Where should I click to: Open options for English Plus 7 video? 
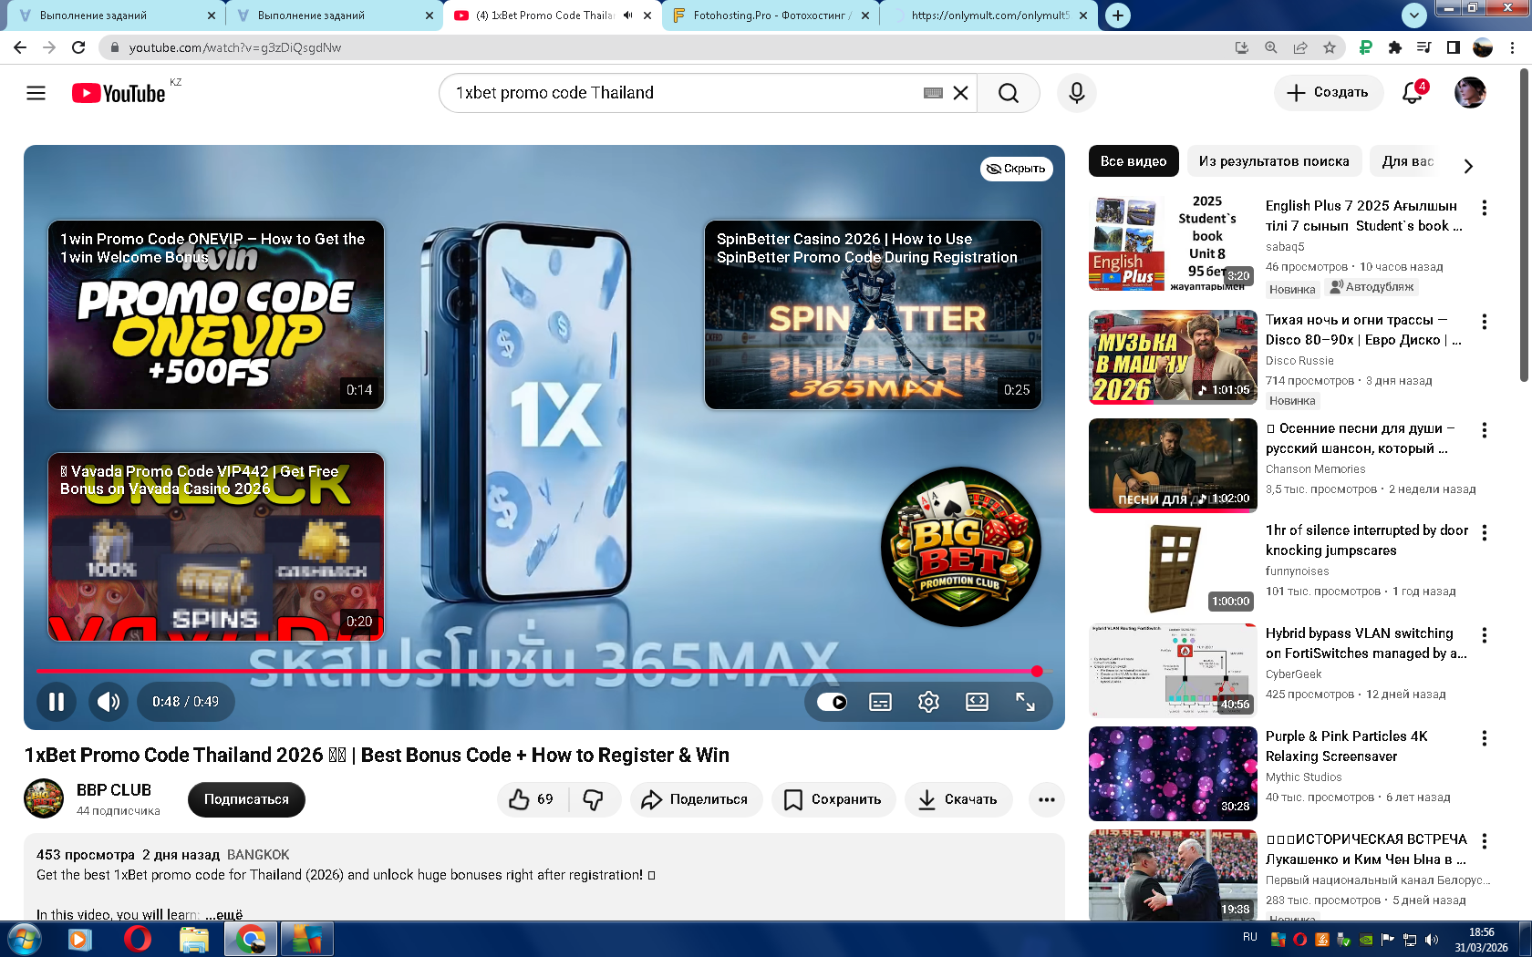1485,208
